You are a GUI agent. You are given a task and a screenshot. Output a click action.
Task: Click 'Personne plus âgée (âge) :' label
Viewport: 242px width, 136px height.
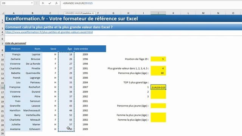133,73
